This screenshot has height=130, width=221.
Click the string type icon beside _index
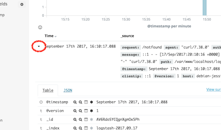[41, 128]
